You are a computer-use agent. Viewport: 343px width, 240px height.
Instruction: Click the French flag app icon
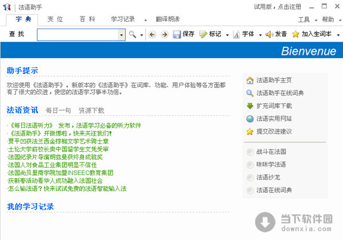(x=7, y=7)
